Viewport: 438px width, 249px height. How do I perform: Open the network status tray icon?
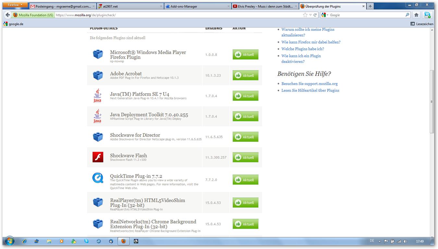coord(398,242)
